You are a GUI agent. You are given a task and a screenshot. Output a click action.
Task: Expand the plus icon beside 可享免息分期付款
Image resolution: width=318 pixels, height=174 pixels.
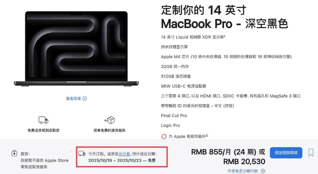click(x=263, y=171)
